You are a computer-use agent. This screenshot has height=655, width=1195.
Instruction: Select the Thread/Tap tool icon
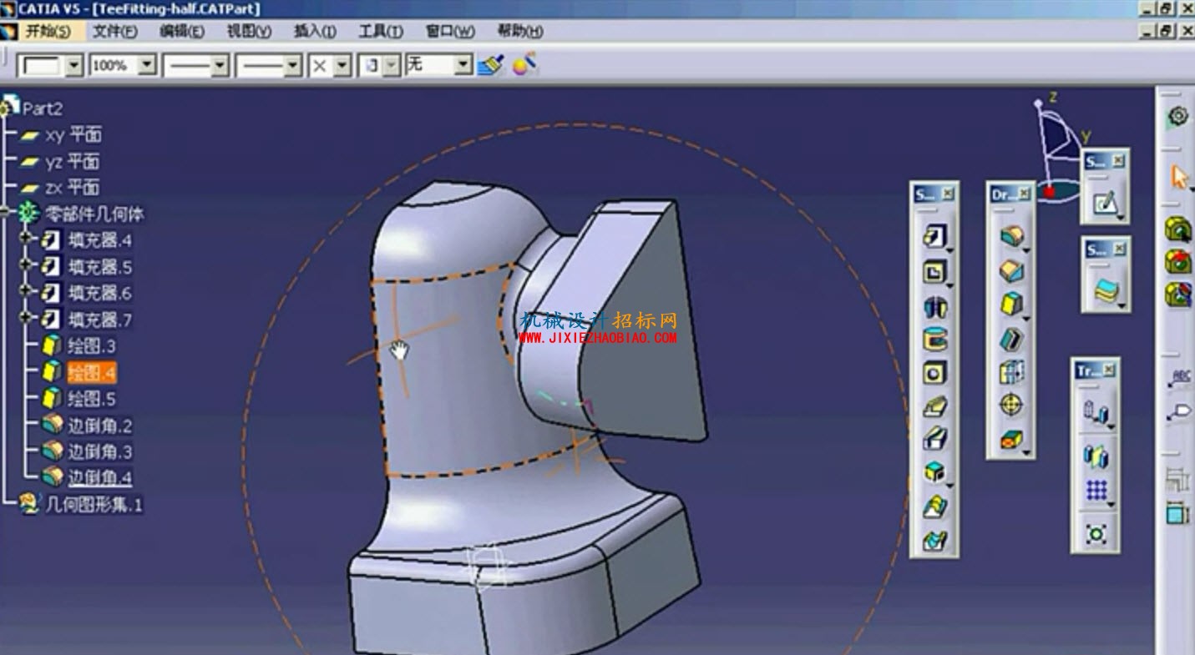(x=1011, y=406)
